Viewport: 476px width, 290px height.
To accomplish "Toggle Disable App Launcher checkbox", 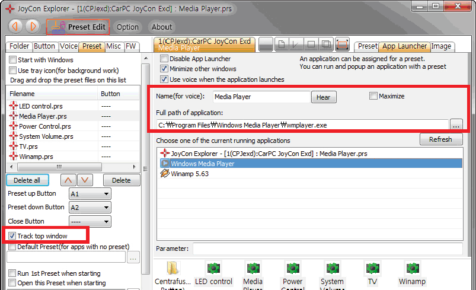I will [164, 58].
